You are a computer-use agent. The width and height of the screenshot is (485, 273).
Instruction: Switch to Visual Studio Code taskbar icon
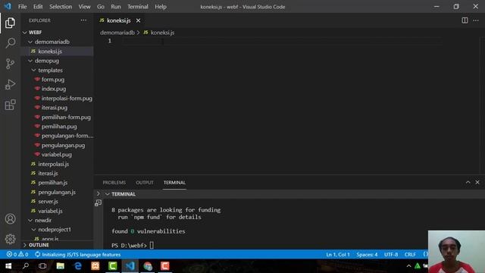pos(130,266)
